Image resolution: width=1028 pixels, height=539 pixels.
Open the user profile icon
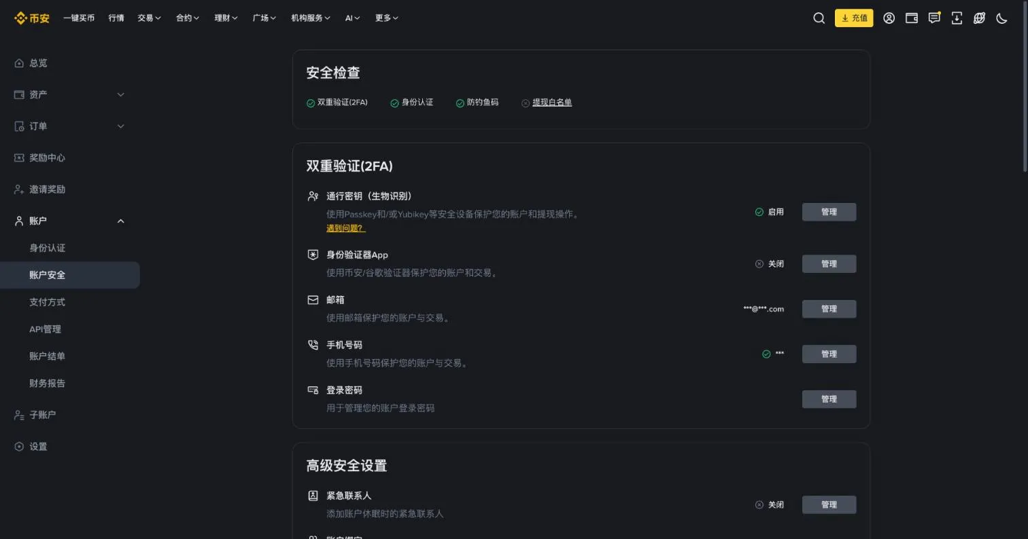889,18
